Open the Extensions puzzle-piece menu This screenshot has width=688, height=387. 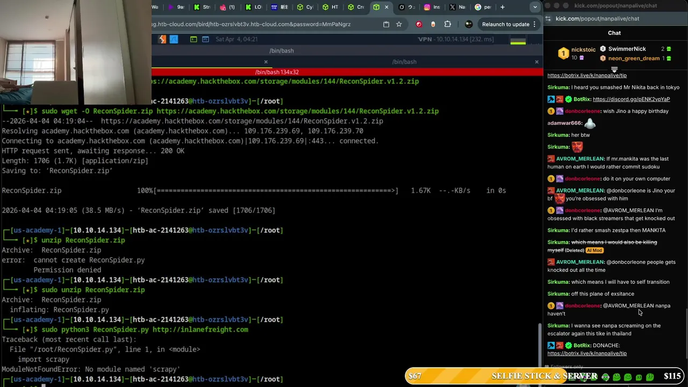(x=448, y=24)
